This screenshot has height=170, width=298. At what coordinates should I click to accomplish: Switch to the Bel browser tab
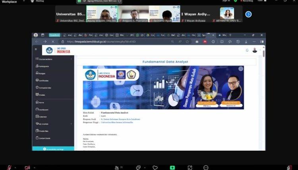171,35
